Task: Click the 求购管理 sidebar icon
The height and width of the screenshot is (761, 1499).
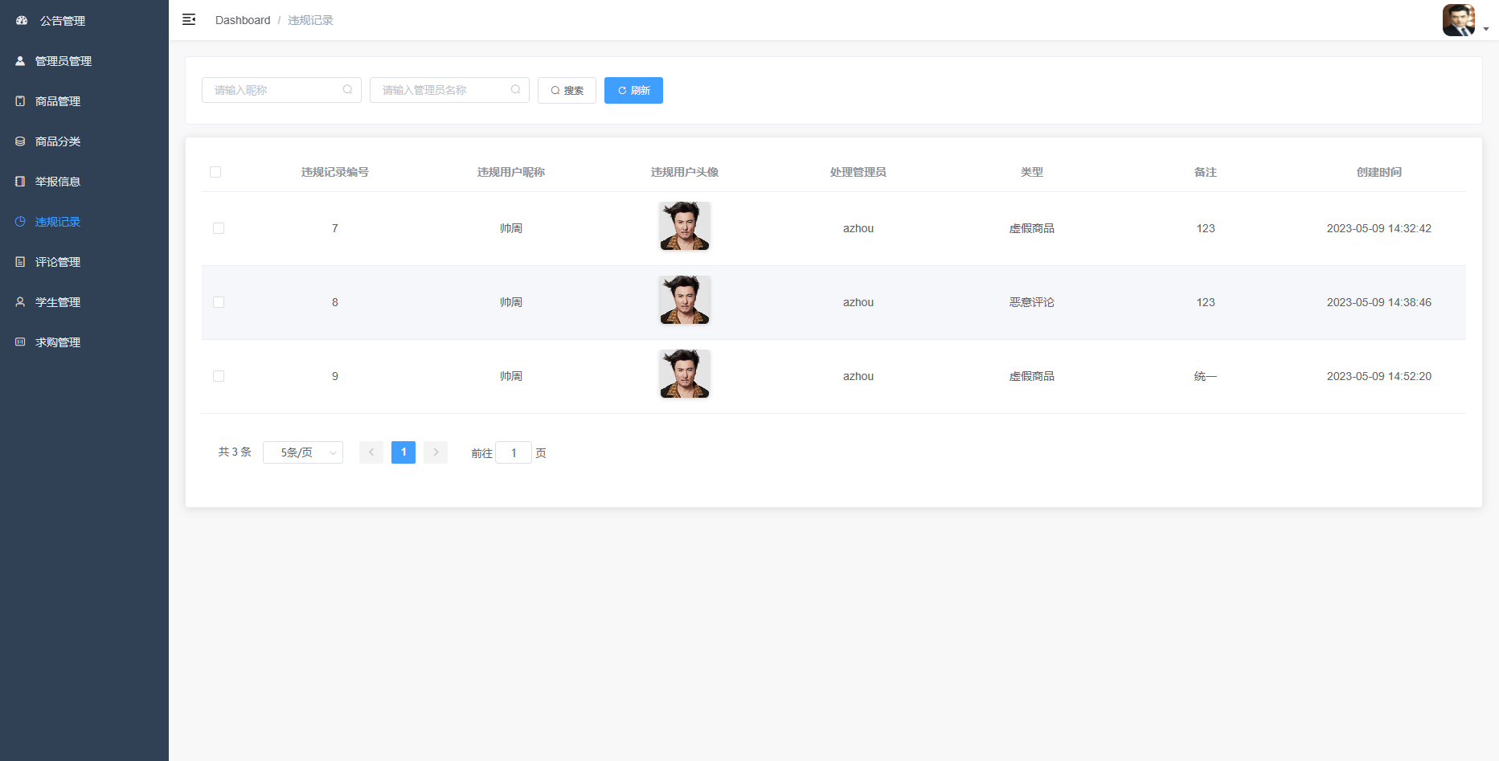Action: tap(20, 342)
